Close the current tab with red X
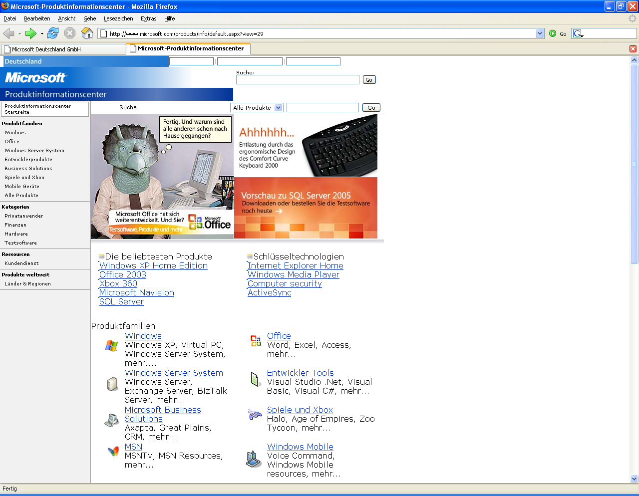 [x=633, y=49]
